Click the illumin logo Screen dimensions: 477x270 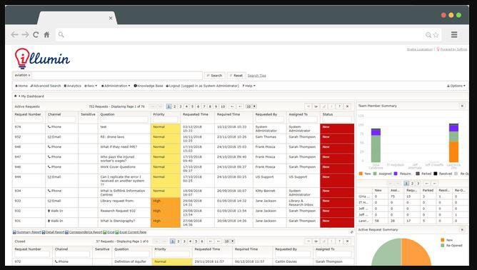42,58
